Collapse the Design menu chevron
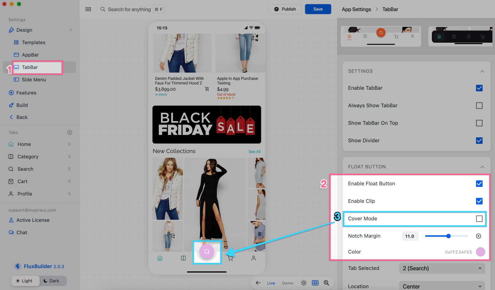This screenshot has width=495, height=290. (x=71, y=30)
